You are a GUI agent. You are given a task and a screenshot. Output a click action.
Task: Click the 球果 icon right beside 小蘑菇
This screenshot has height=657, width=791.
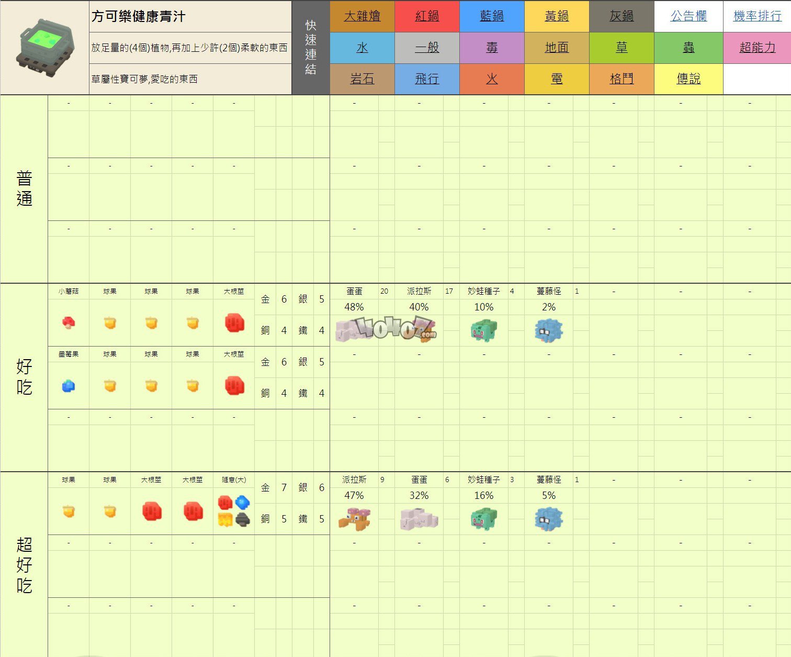tap(110, 323)
